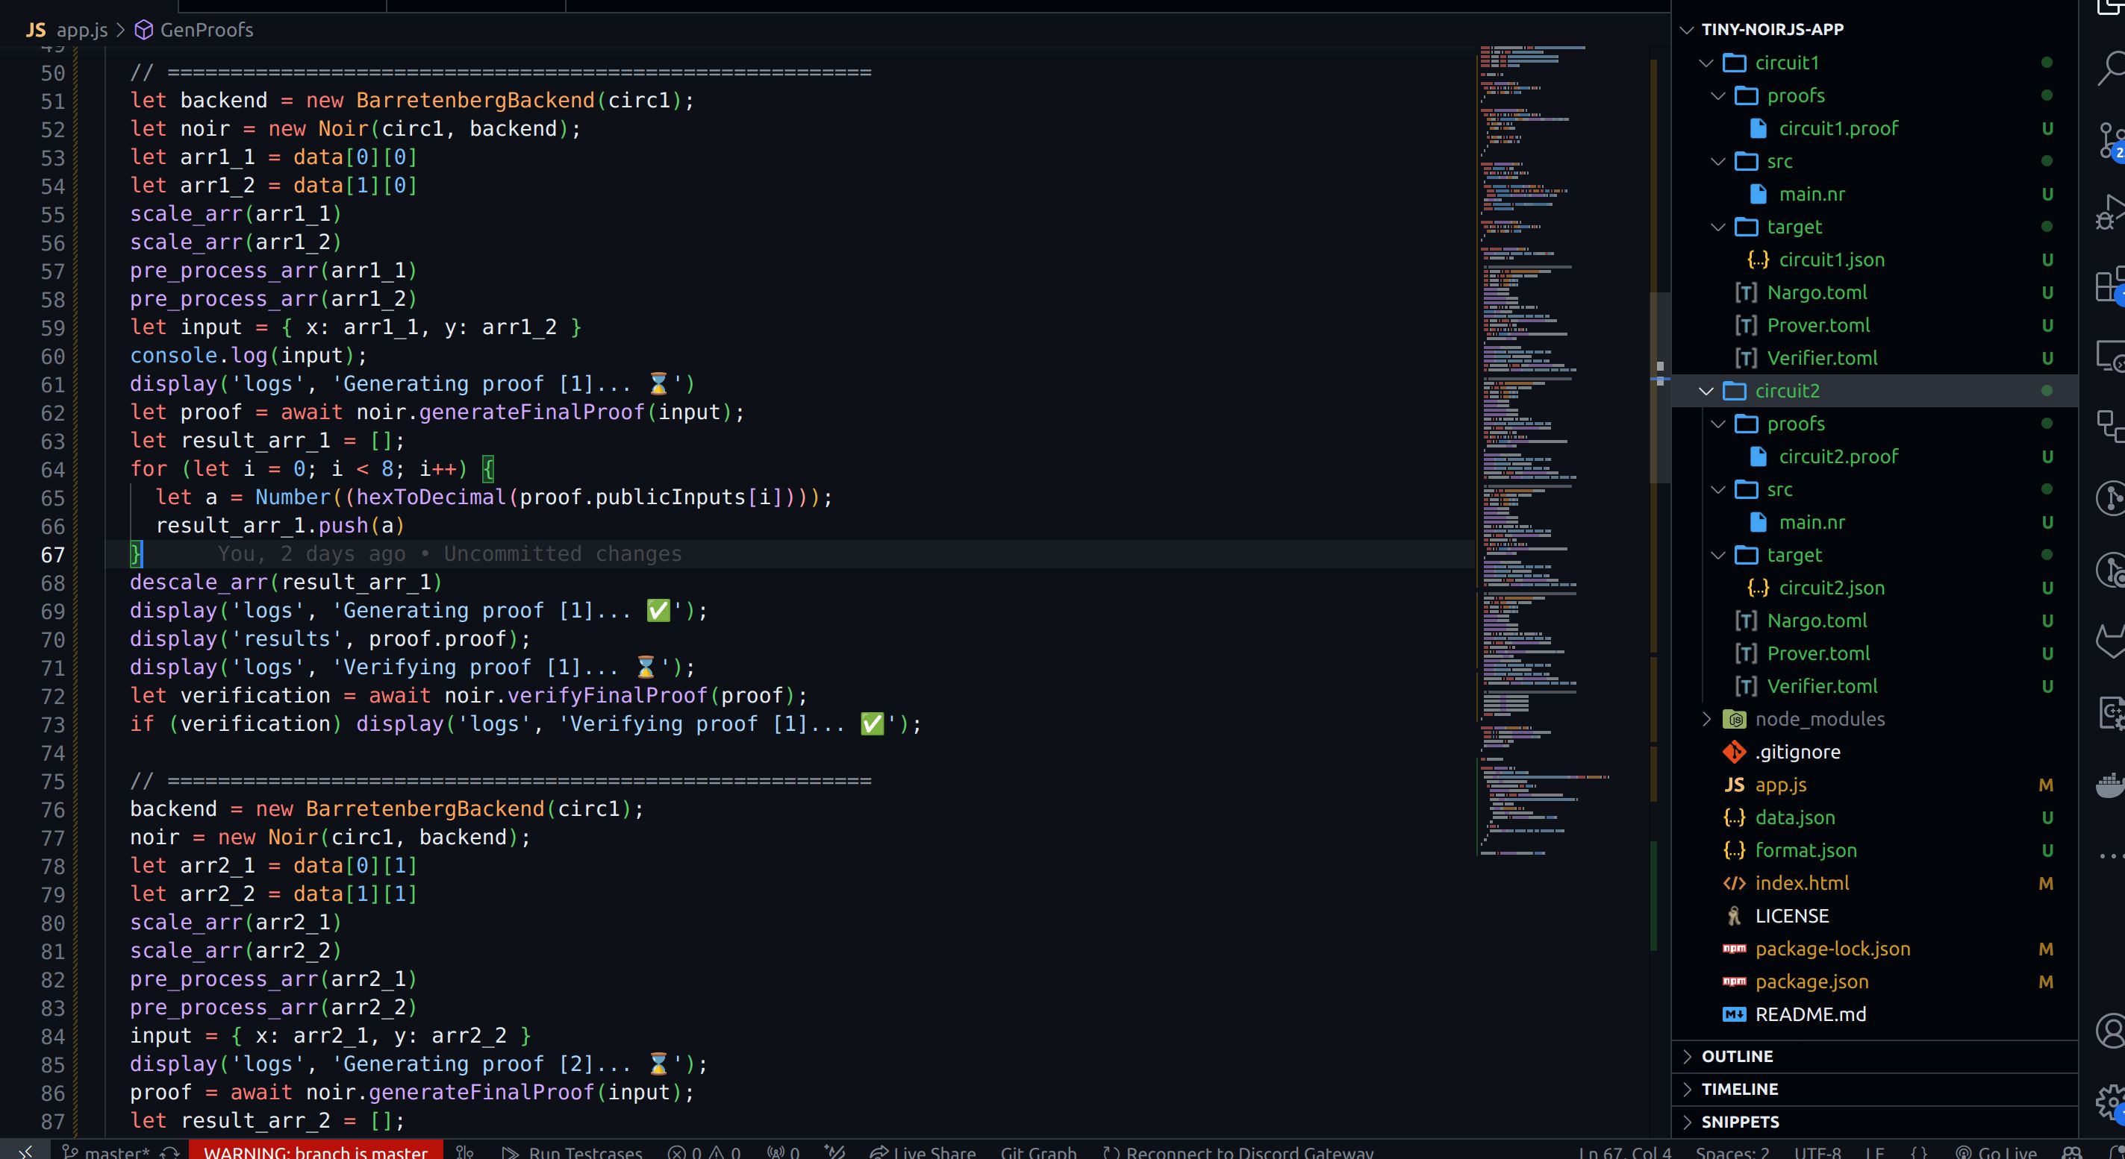Click GenProofs in the breadcrumb
Screen dimensions: 2125x1159
coord(206,30)
